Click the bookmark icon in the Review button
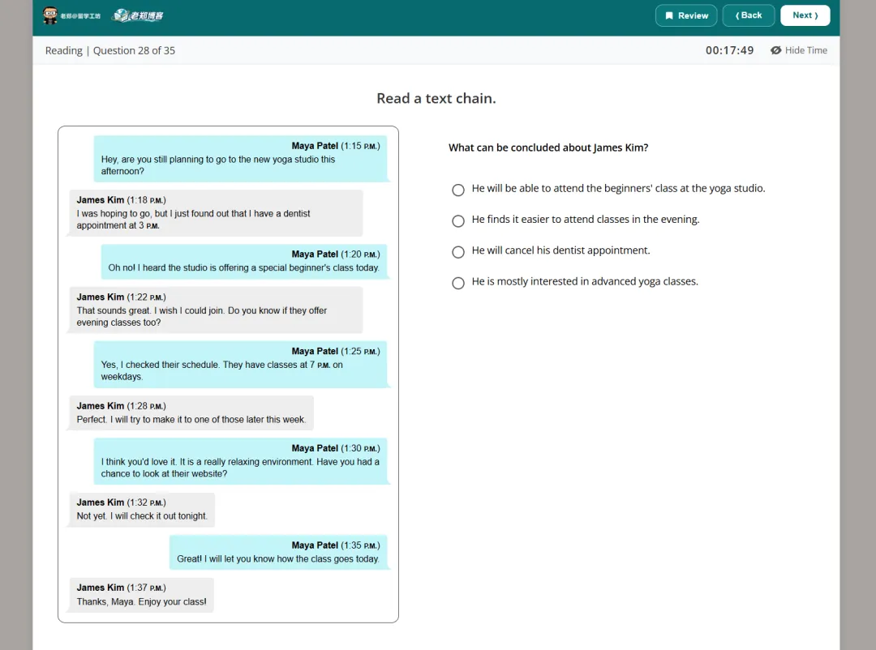The height and width of the screenshot is (650, 876). pos(668,15)
